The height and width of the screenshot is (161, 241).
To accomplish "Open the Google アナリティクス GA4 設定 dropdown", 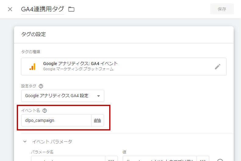I will tap(63, 96).
